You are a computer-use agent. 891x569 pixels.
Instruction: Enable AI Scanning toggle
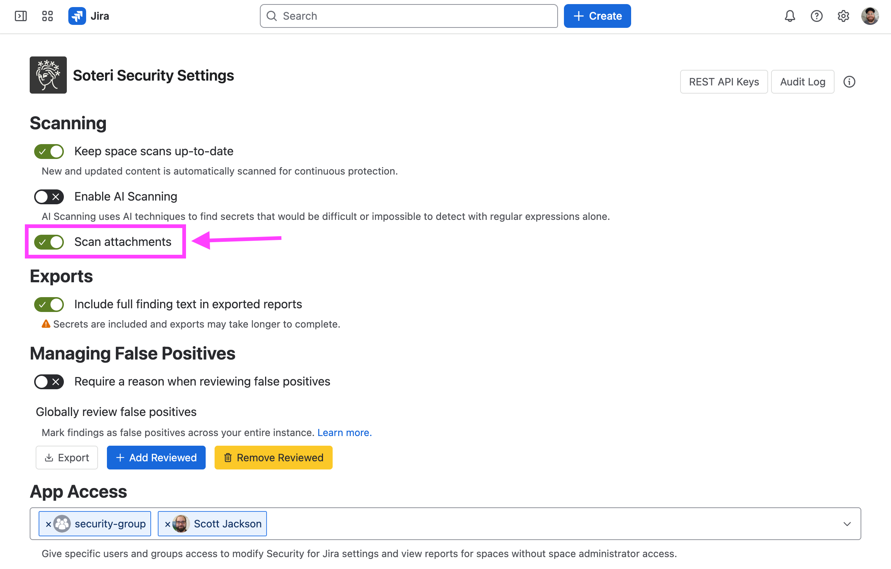click(x=49, y=197)
